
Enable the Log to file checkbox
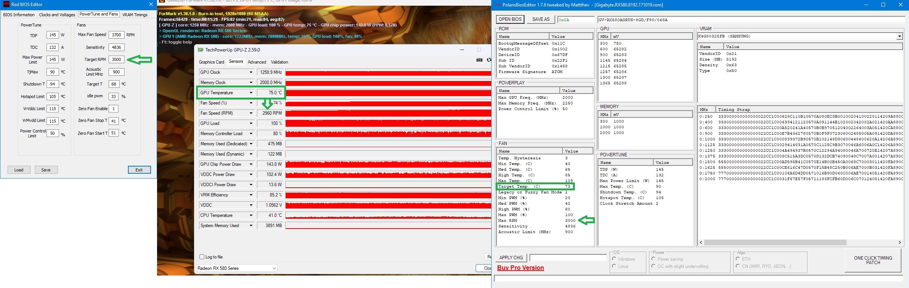coord(202,257)
